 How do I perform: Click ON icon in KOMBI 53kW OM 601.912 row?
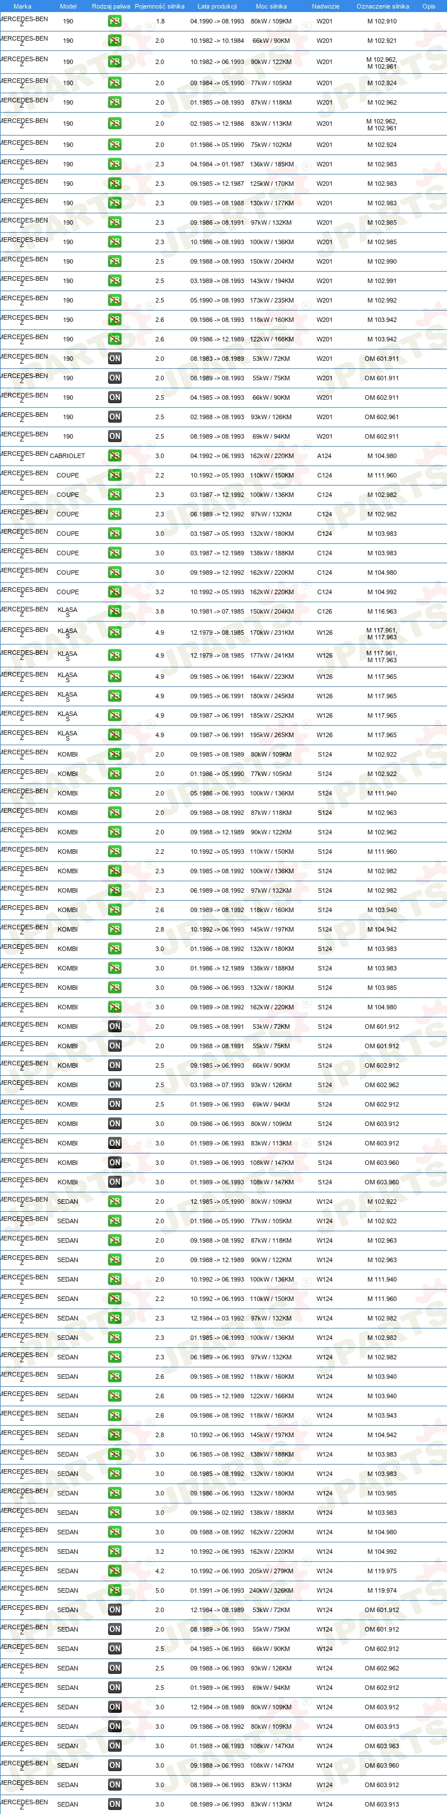[x=114, y=1027]
